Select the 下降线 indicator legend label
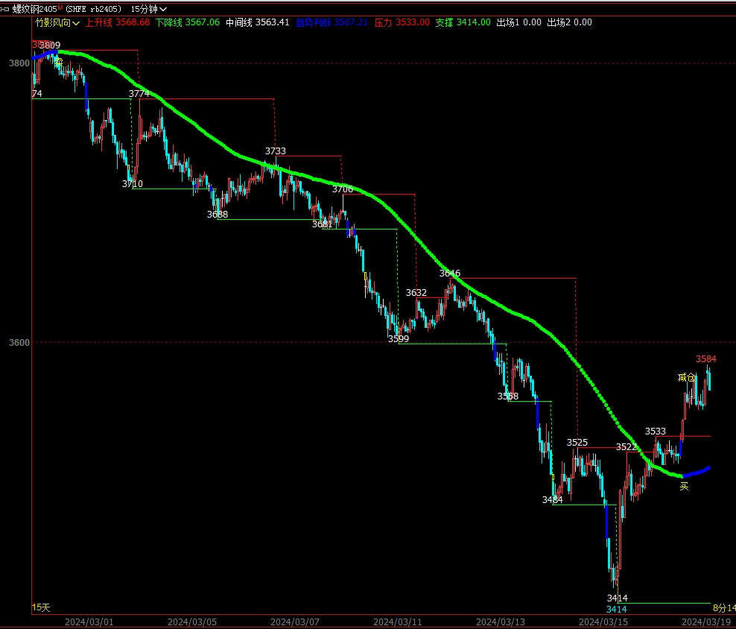The width and height of the screenshot is (736, 629). click(x=168, y=22)
